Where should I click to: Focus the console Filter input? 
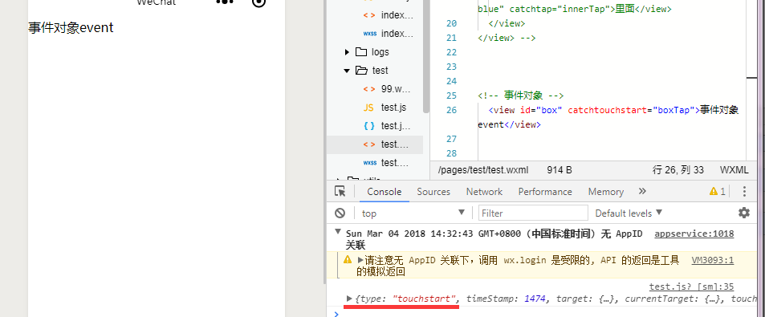pyautogui.click(x=533, y=213)
